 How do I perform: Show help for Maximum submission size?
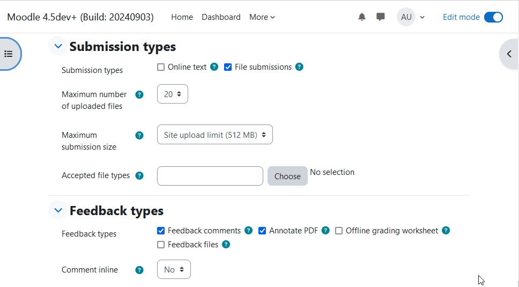(x=139, y=135)
